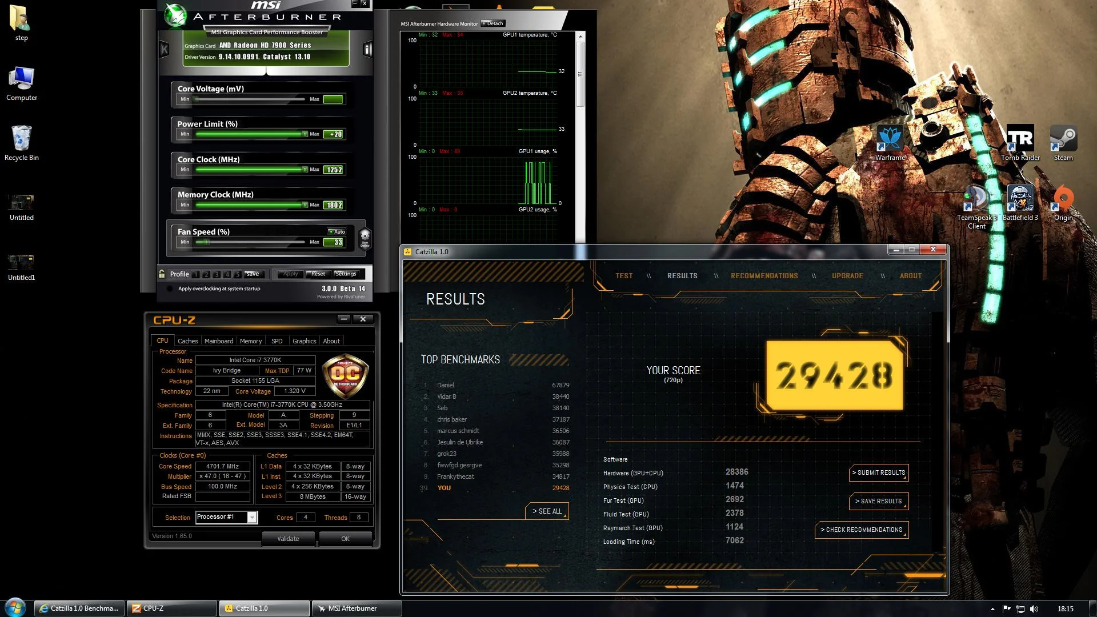Click the fan User Define gear icon
This screenshot has height=617, width=1097.
tap(365, 237)
